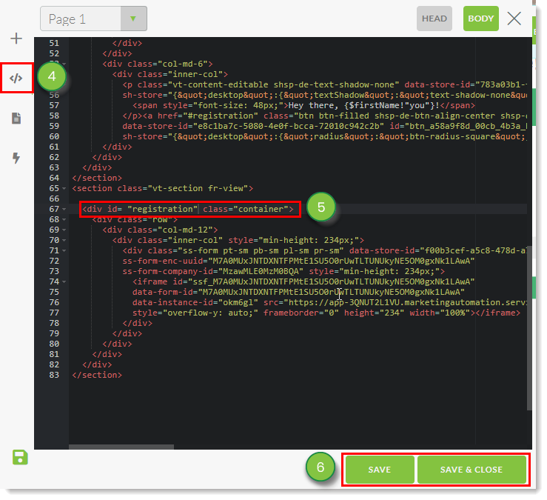The height and width of the screenshot is (500, 547).
Task: Click the SAVE & CLOSE button
Action: click(x=472, y=470)
